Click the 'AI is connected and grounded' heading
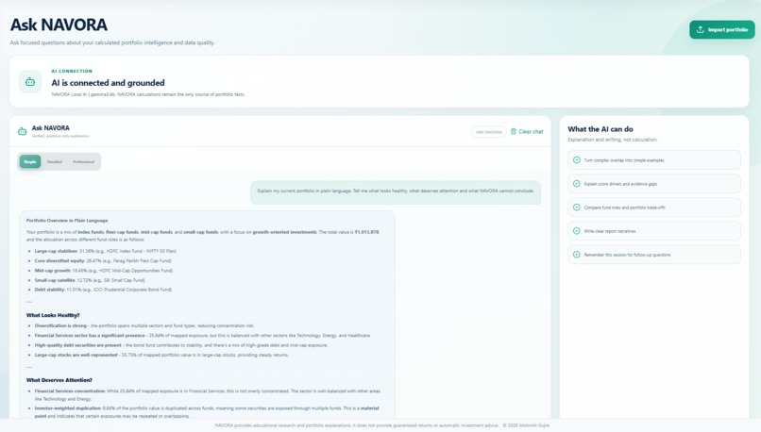Screen dimensions: 761x432 click(108, 83)
